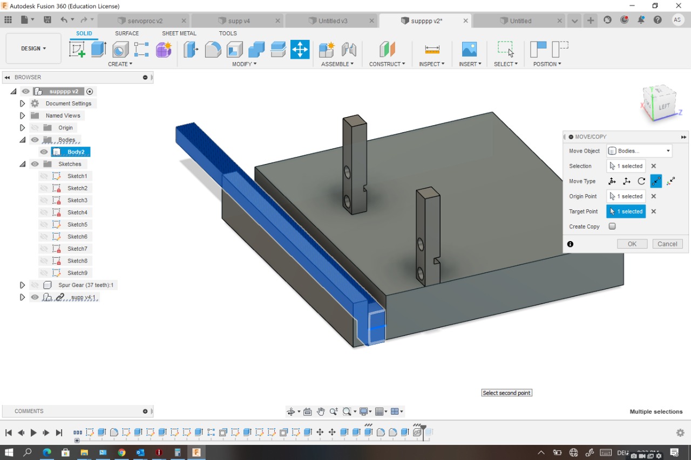The height and width of the screenshot is (460, 691).
Task: Click the Target Point selection button
Action: 626,211
